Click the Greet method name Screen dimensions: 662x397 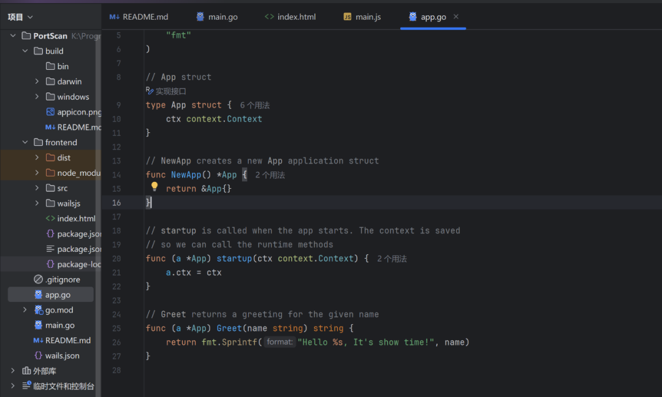[229, 328]
